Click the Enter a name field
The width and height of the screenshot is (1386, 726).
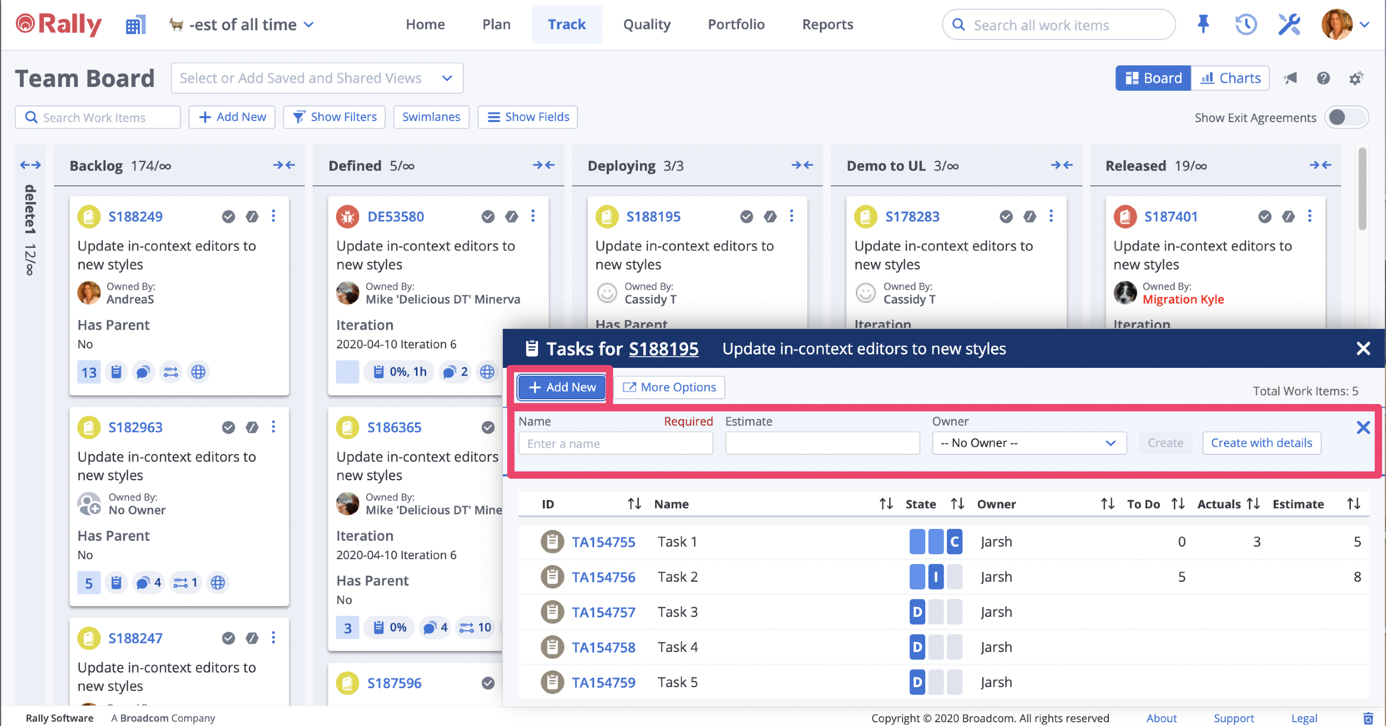pyautogui.click(x=615, y=443)
